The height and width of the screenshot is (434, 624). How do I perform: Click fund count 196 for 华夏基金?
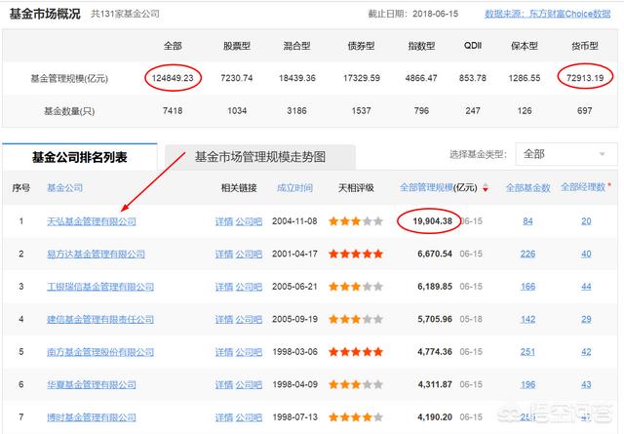[x=527, y=384]
